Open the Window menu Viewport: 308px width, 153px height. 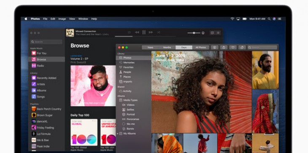[x=83, y=19]
